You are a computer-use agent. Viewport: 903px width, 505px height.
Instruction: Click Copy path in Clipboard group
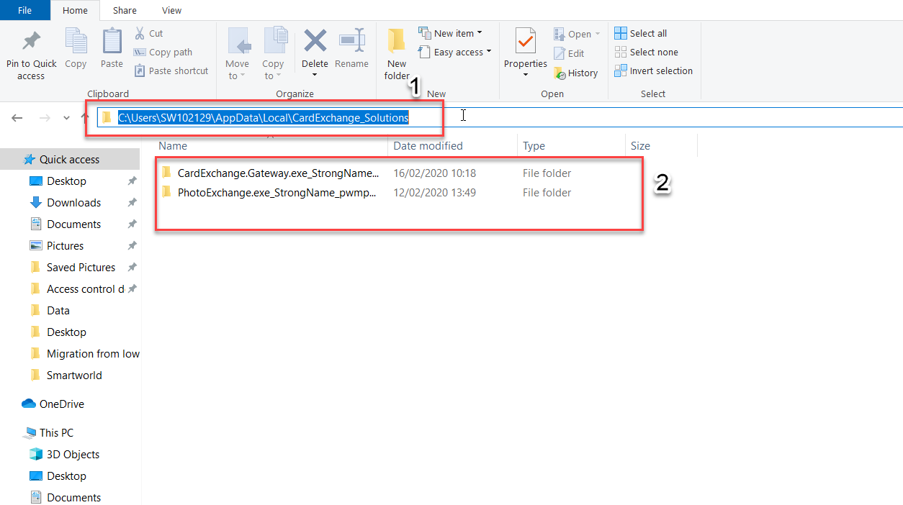(x=163, y=52)
